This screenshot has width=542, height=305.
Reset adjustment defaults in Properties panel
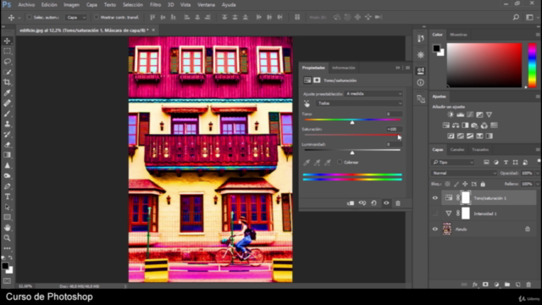pyautogui.click(x=374, y=203)
